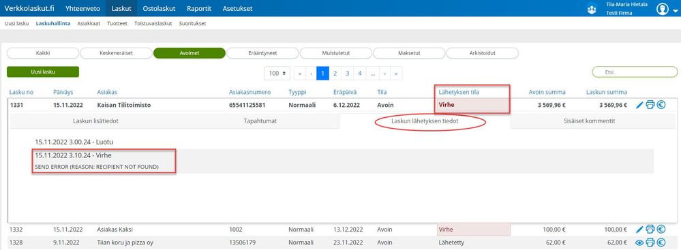Print invoice 1331 via printer icon

(650, 105)
